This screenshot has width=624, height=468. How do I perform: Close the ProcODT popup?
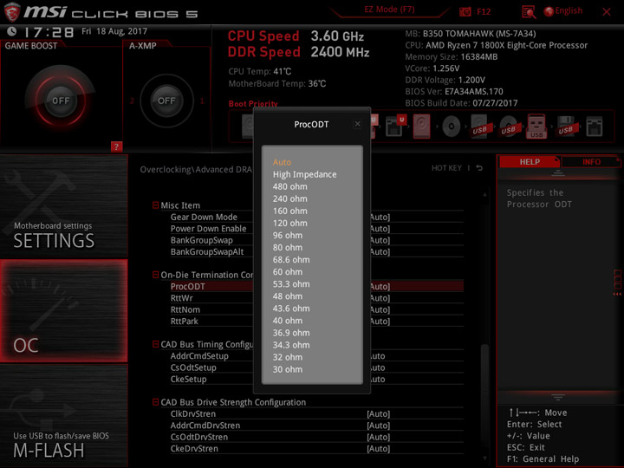[357, 124]
